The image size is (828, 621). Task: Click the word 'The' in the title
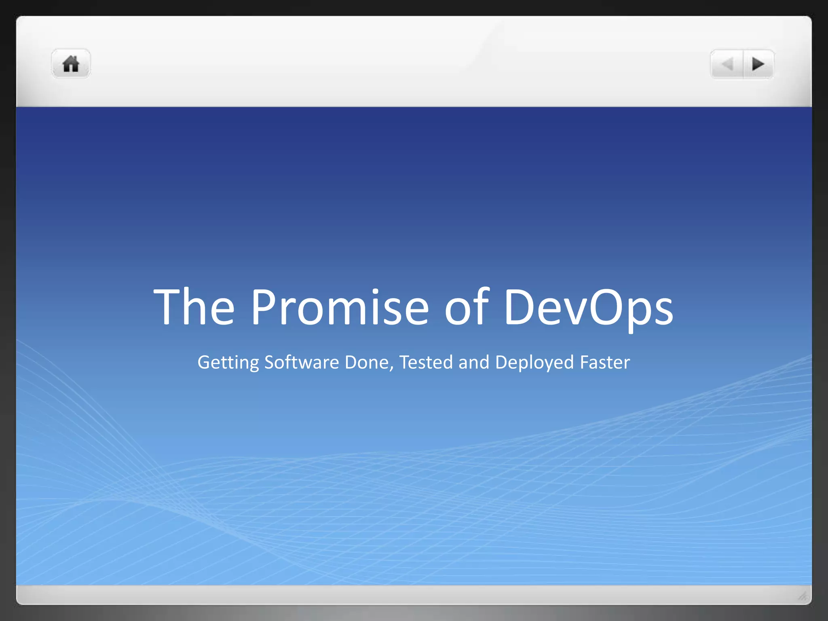coord(194,306)
